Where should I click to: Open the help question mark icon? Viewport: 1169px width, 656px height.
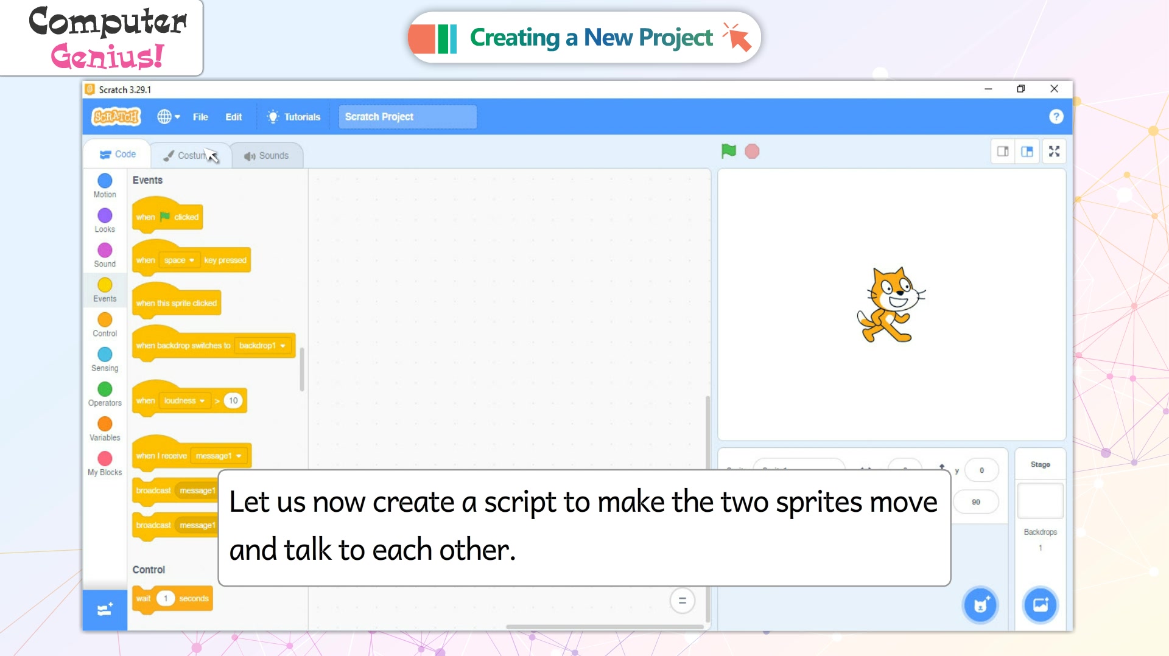[1056, 116]
